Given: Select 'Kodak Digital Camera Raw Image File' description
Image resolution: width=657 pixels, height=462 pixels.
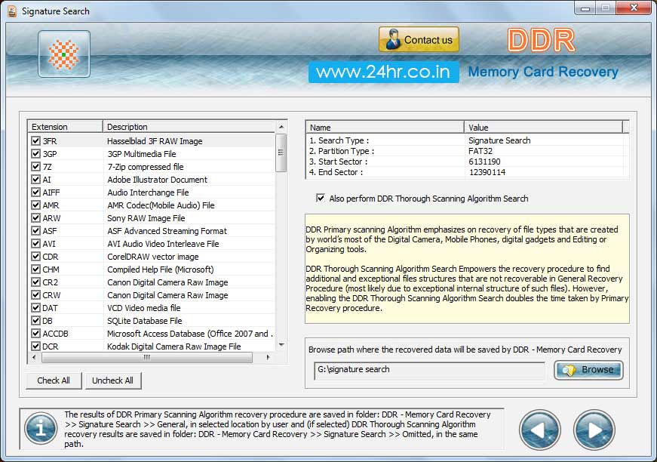Looking at the screenshot, I should pos(174,346).
